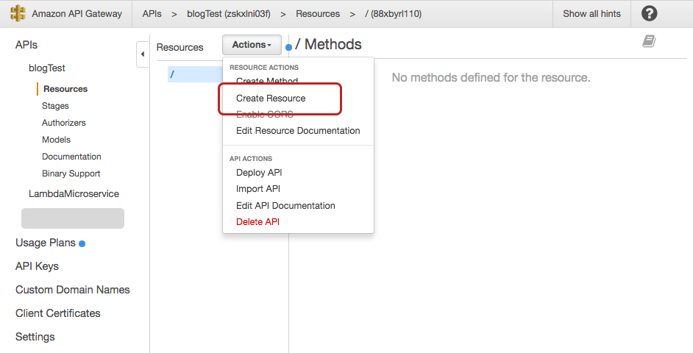Open Client Certificates in sidebar
The image size is (693, 353).
[x=58, y=313]
